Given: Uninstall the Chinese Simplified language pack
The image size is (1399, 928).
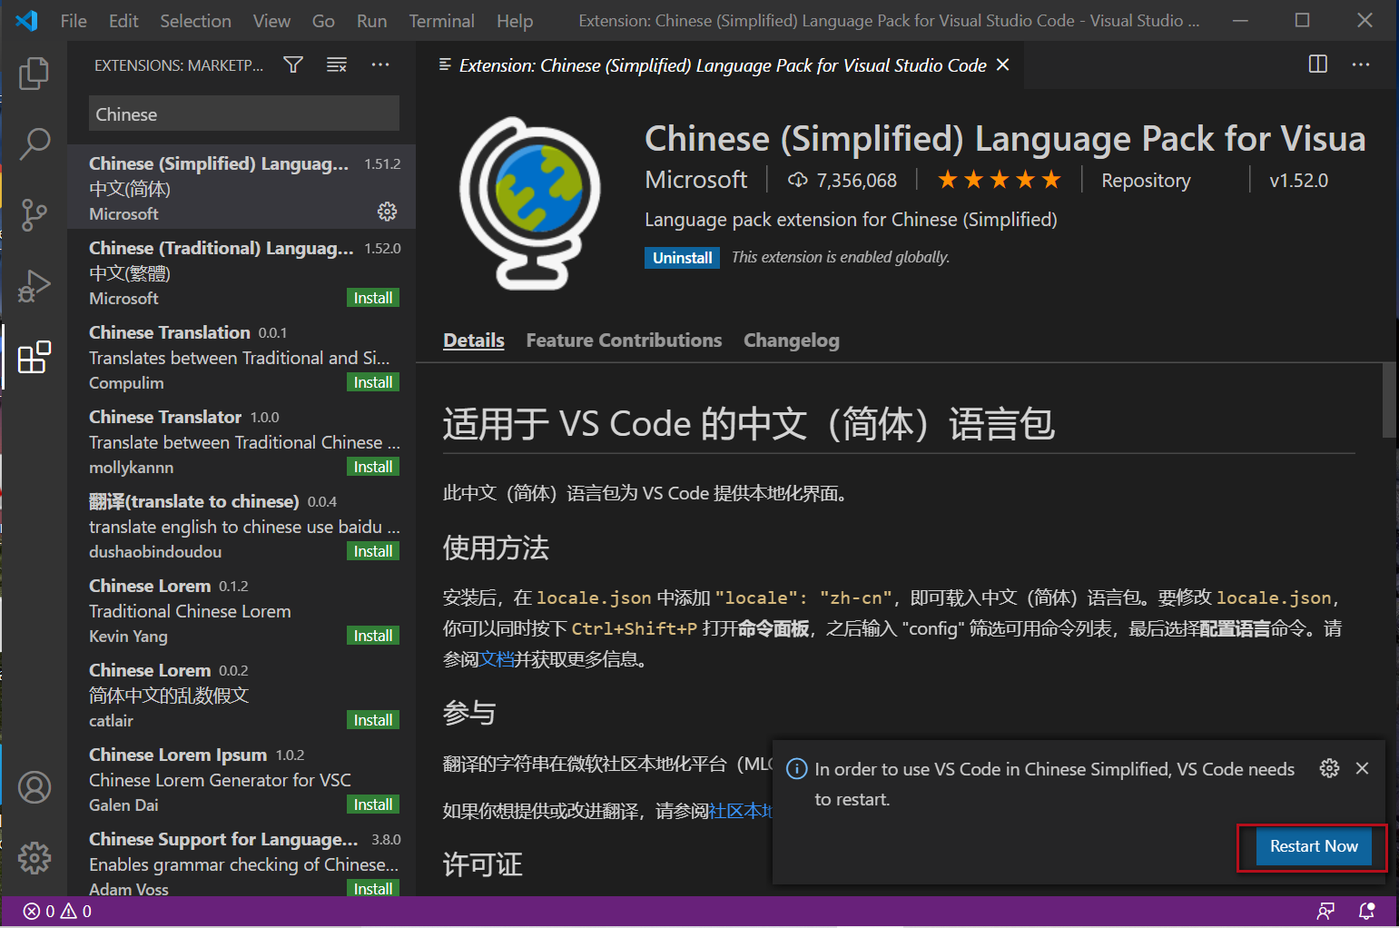Looking at the screenshot, I should [x=682, y=258].
